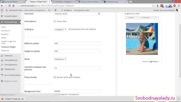Open the Chrome hamburger menu
Screen dimensions: 181x102
179,6
